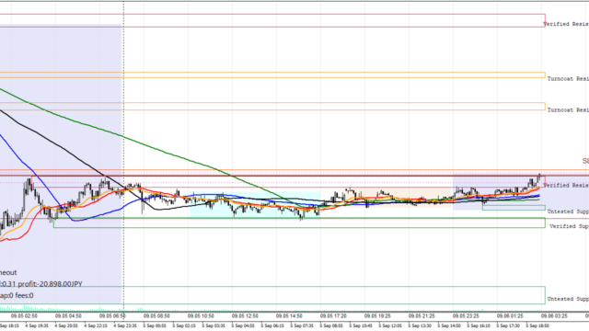Viewport: 589px width, 331px height.
Task: Click the 4 Sep 23:35 lower axis label
Action: tap(126, 326)
